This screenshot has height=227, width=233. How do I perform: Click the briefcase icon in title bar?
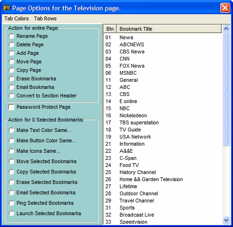[7, 8]
